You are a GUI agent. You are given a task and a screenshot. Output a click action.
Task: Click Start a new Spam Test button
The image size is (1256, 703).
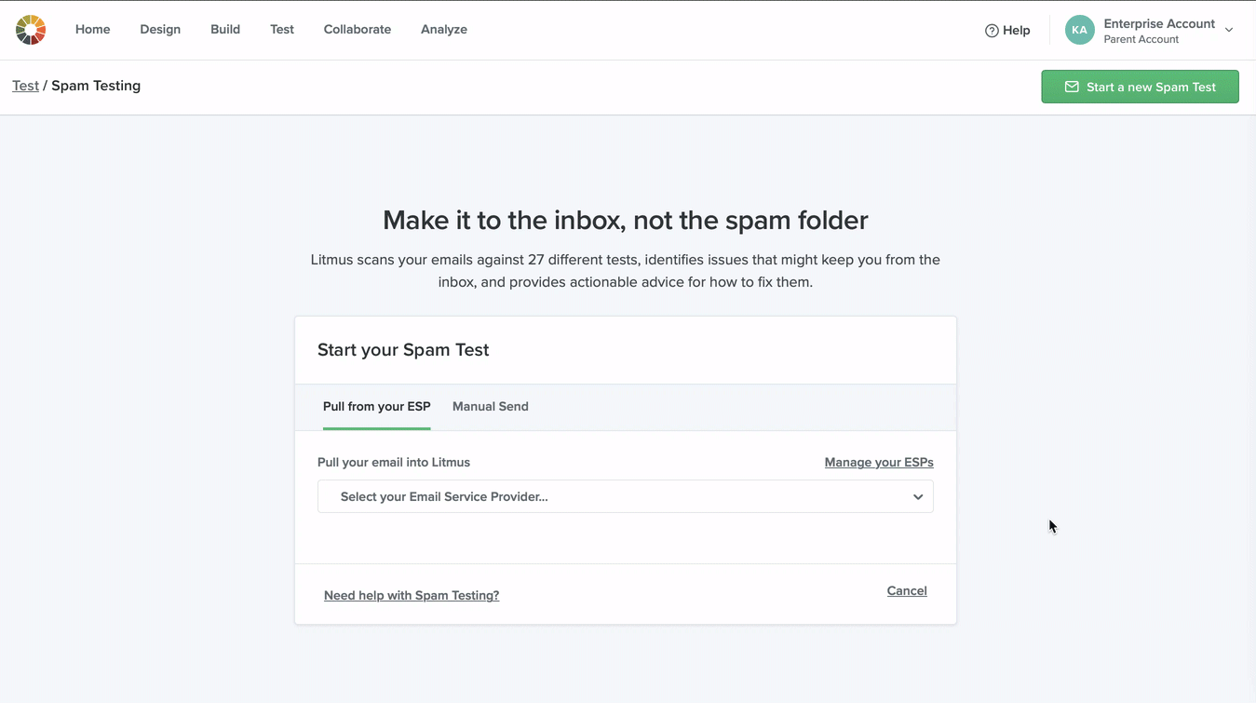click(1140, 87)
